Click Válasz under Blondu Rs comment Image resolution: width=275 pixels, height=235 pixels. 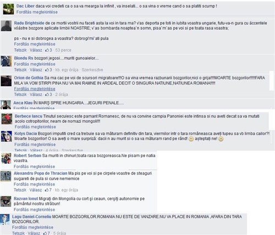tap(36, 70)
